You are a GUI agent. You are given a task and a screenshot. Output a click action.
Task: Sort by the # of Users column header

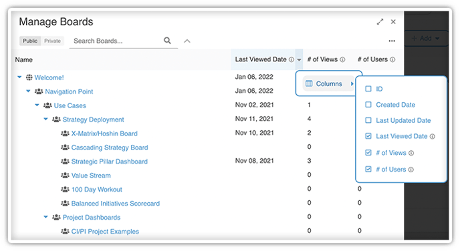click(x=372, y=59)
